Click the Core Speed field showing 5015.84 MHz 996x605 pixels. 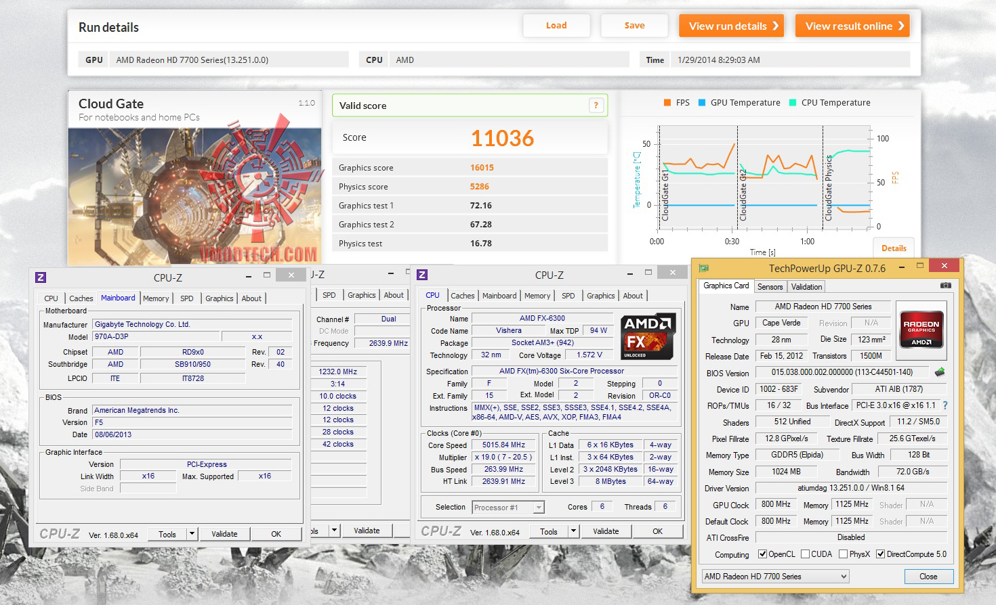click(x=503, y=445)
